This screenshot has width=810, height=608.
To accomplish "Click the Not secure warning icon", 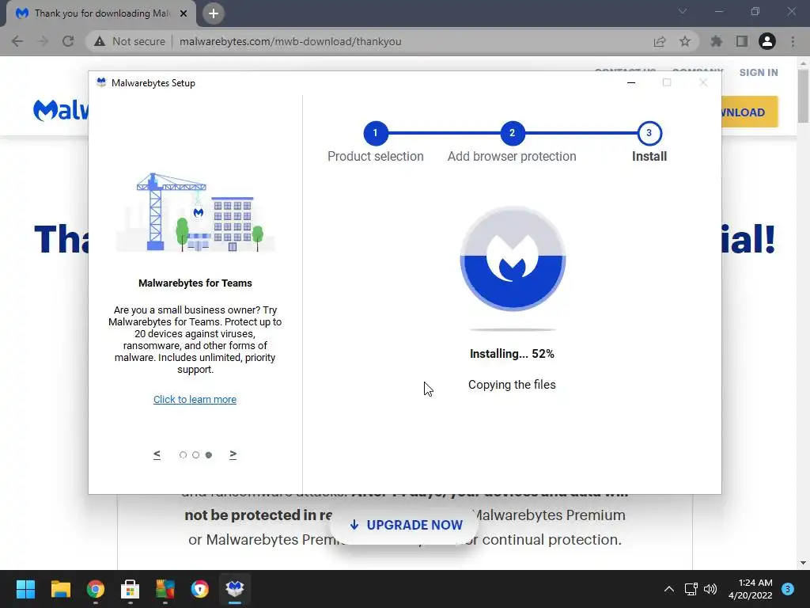I will [x=100, y=41].
